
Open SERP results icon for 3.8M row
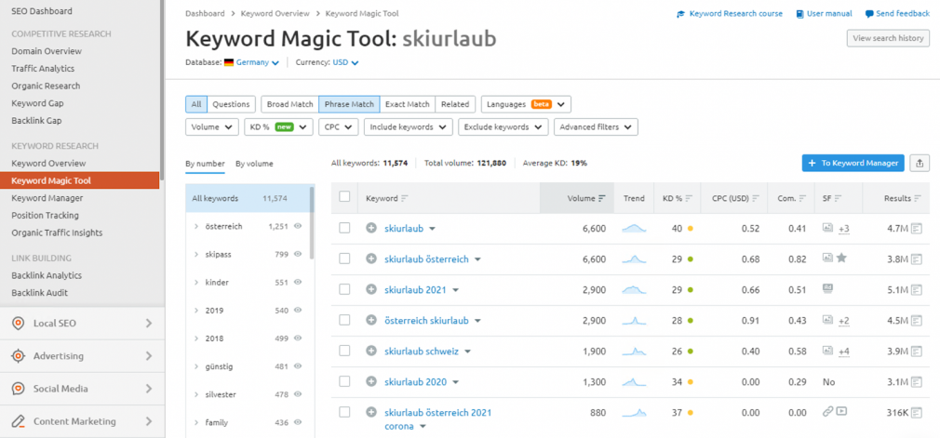click(x=917, y=259)
